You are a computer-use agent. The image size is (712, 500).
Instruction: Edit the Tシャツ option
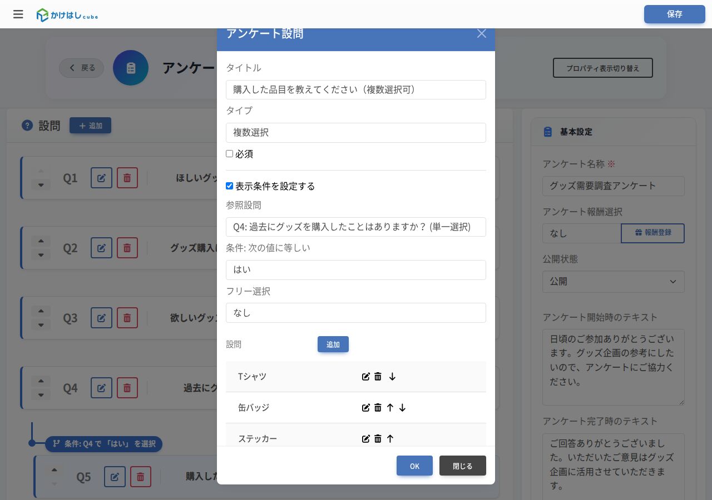(366, 377)
